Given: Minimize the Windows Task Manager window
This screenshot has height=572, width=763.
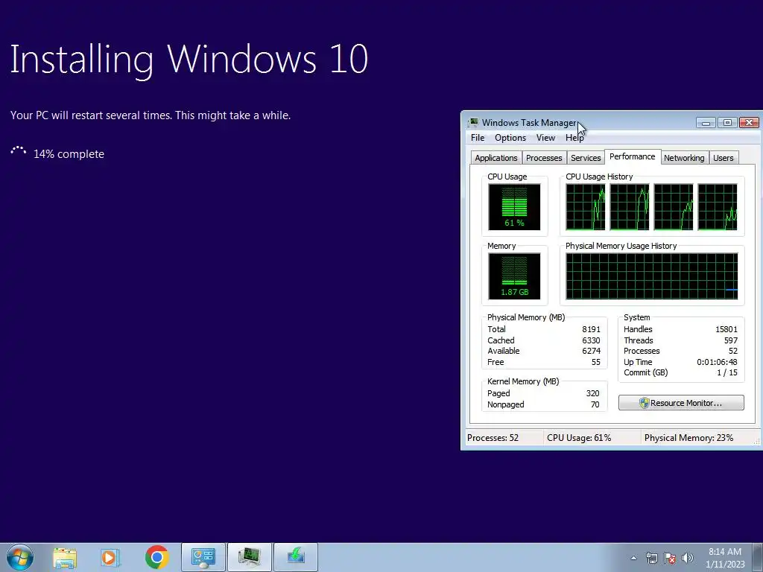Looking at the screenshot, I should [x=706, y=123].
